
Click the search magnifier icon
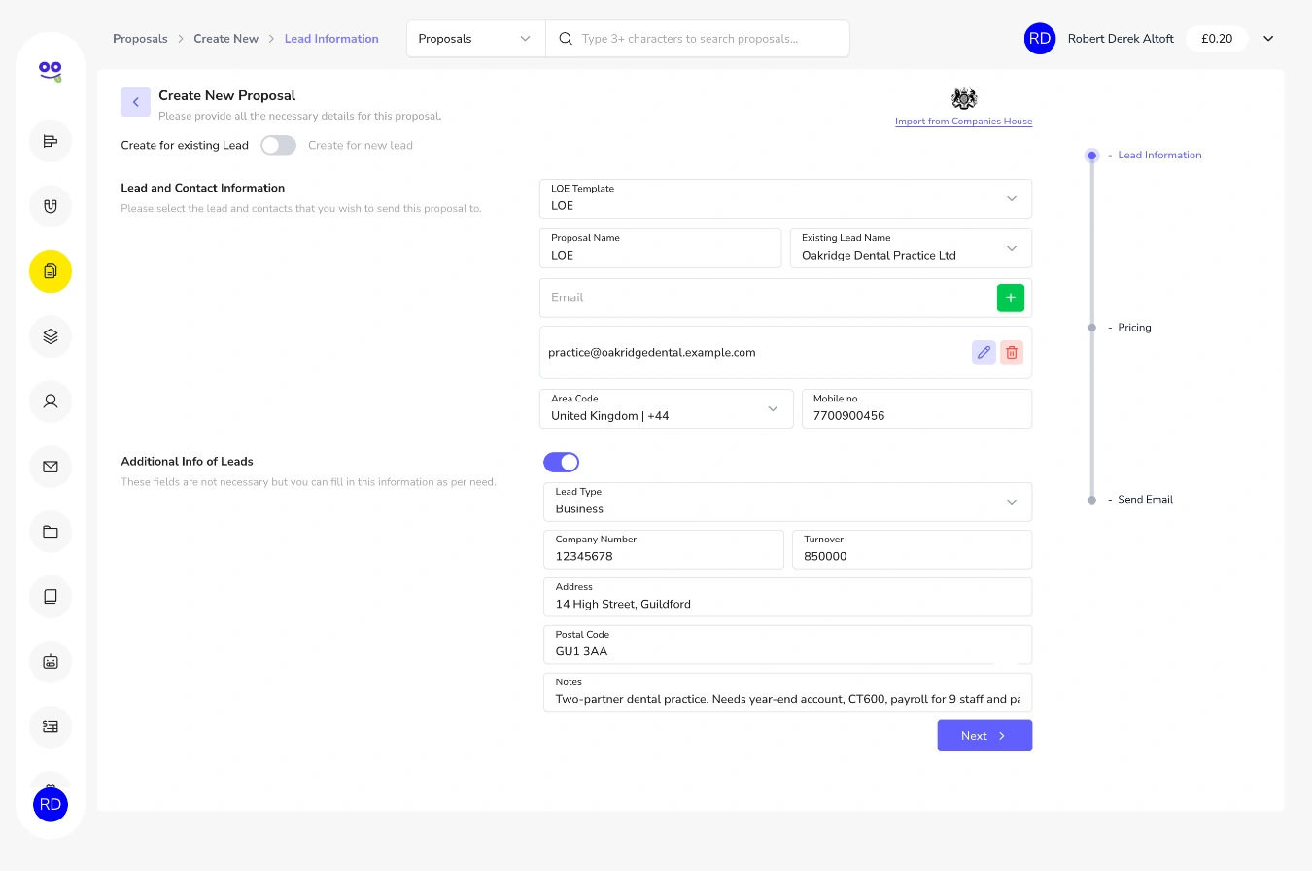tap(566, 39)
